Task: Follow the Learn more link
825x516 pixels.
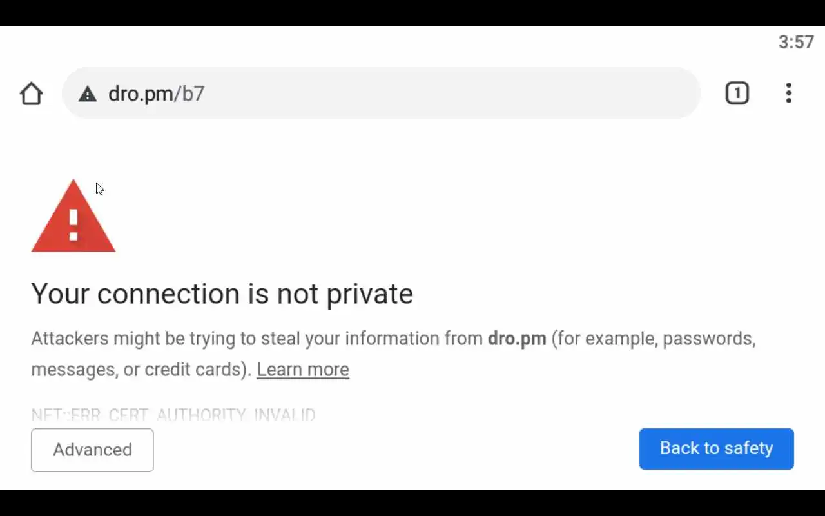Action: tap(302, 370)
